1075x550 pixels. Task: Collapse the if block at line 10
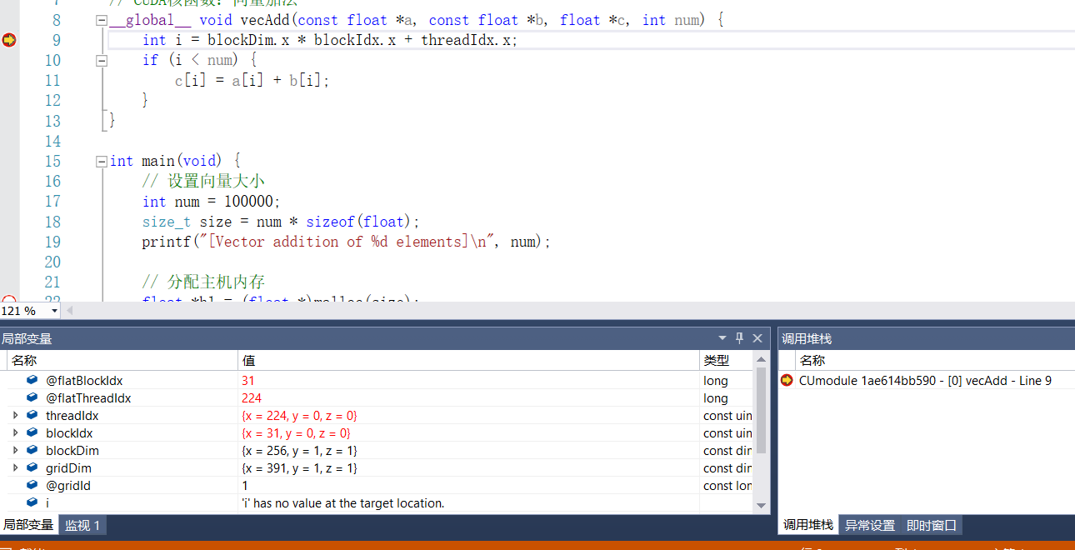[x=102, y=60]
